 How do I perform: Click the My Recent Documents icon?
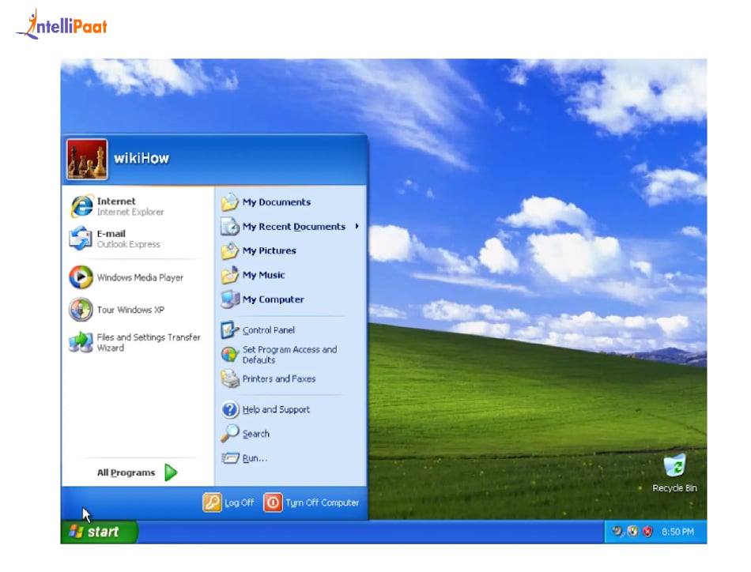(x=230, y=227)
